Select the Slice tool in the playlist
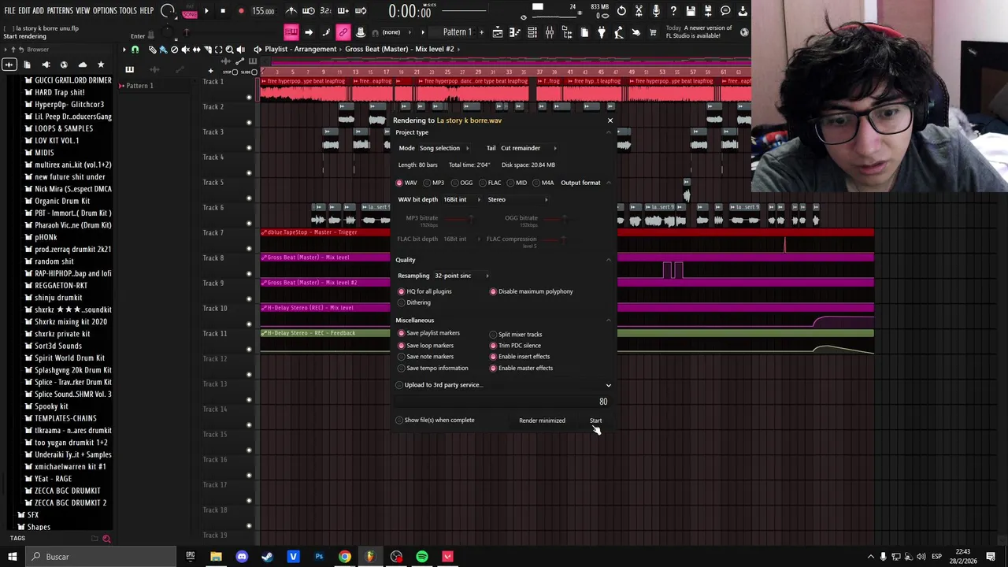 point(207,49)
